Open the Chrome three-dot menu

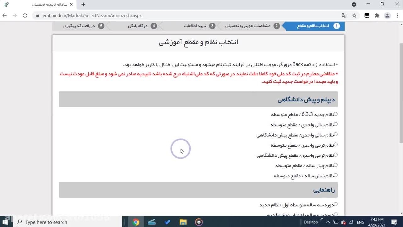(397, 15)
